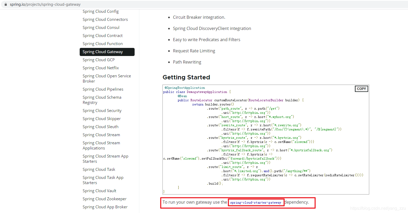Image resolution: width=408 pixels, height=213 pixels.
Task: Click the rewritePath filter code line
Action: point(281,129)
